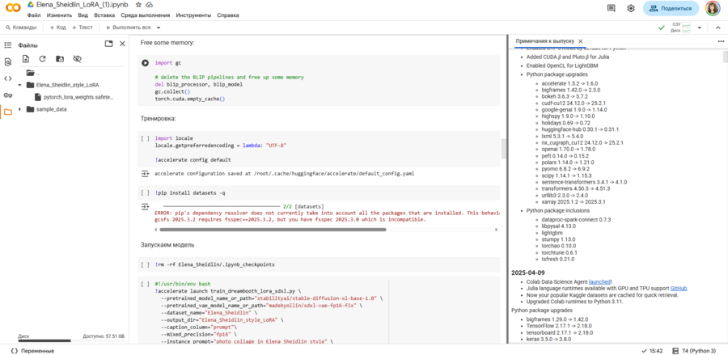Screen dimensions: 728x355
Task: Go to parent directory '..'
Action: coord(33,73)
